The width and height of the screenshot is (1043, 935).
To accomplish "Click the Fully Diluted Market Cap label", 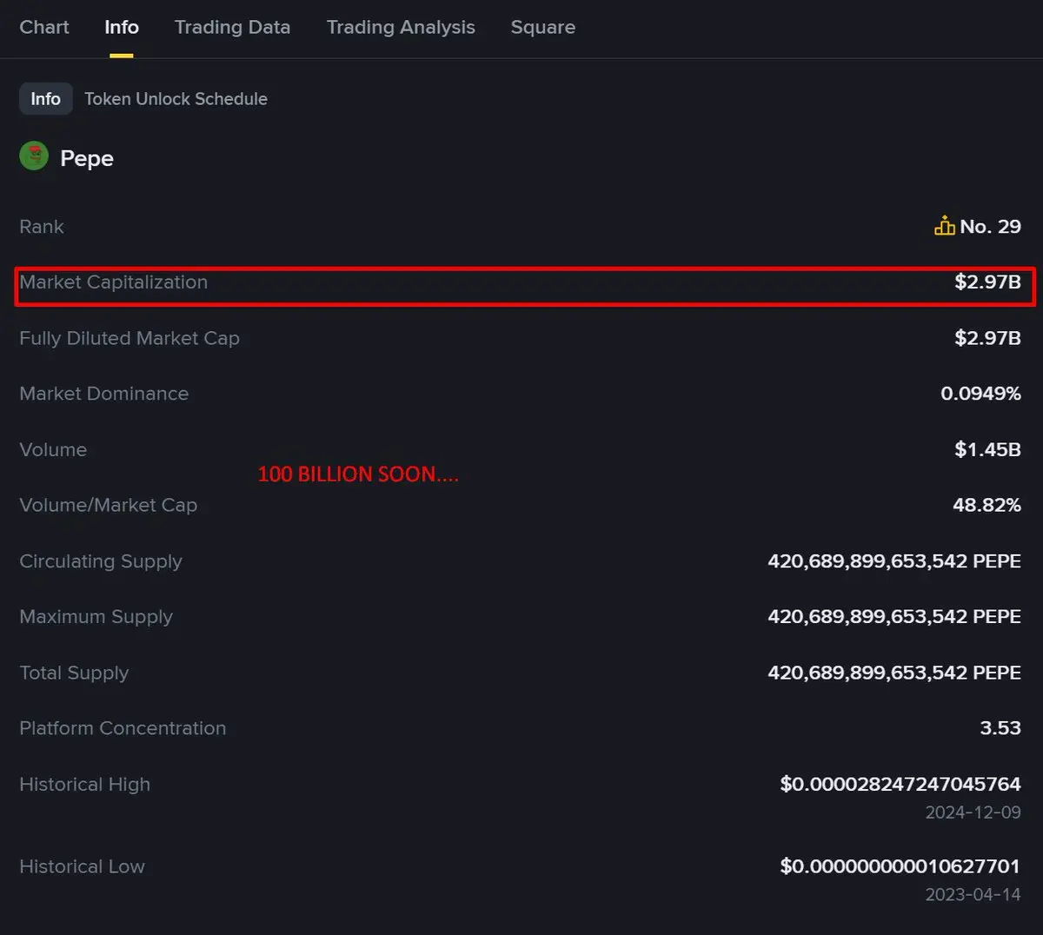I will [x=130, y=338].
